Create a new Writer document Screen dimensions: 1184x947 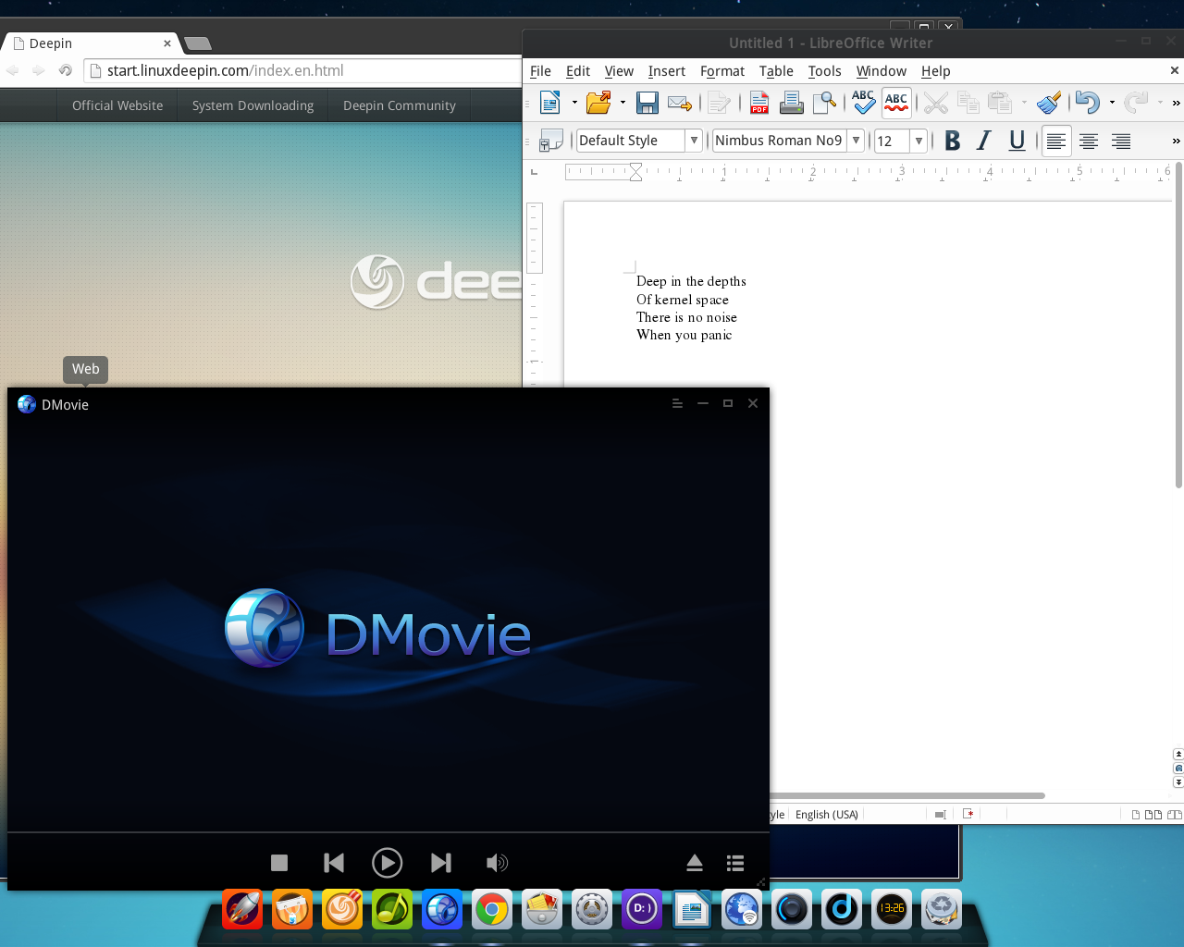tap(550, 103)
